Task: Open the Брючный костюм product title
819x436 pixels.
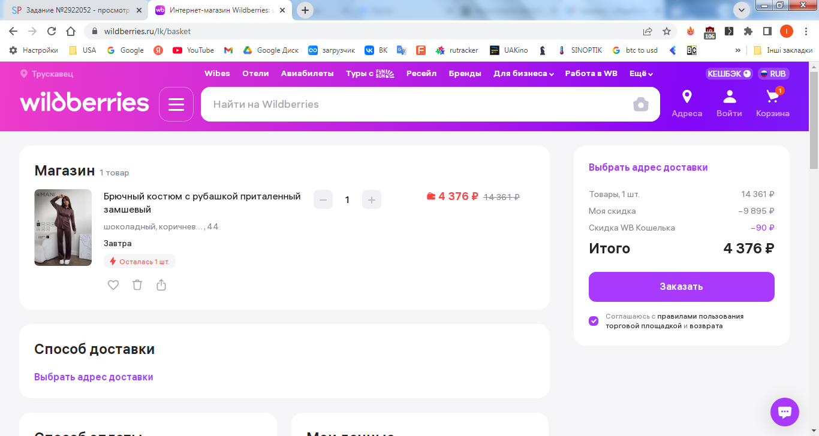Action: tap(202, 203)
